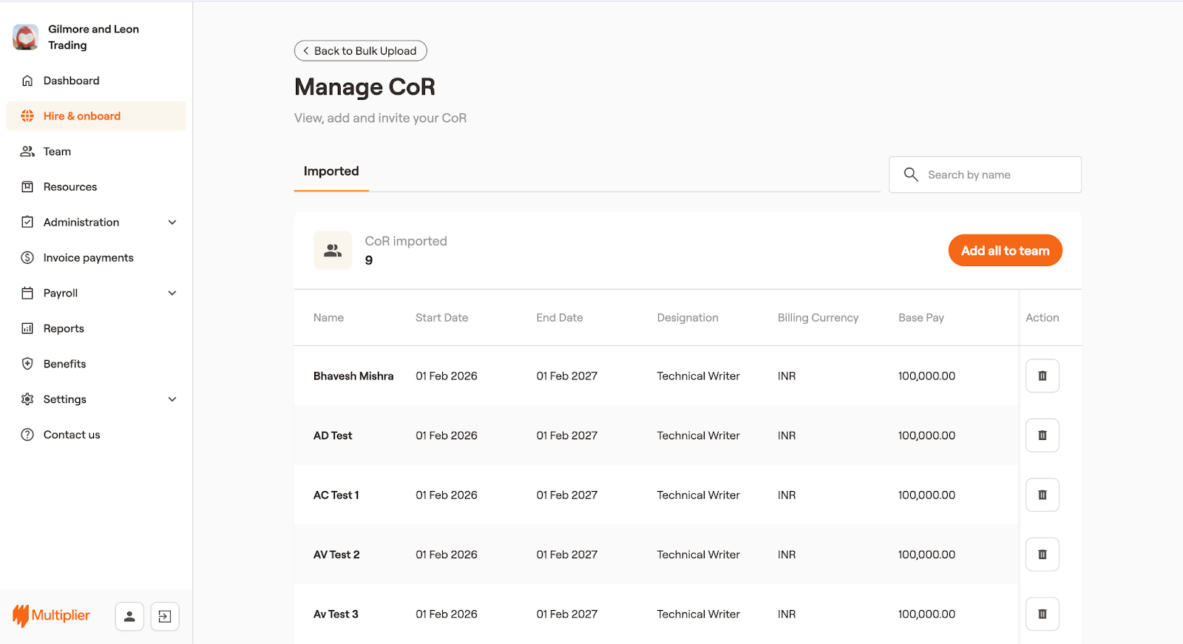Open Contact us help link
Image resolution: width=1183 pixels, height=644 pixels.
[71, 435]
